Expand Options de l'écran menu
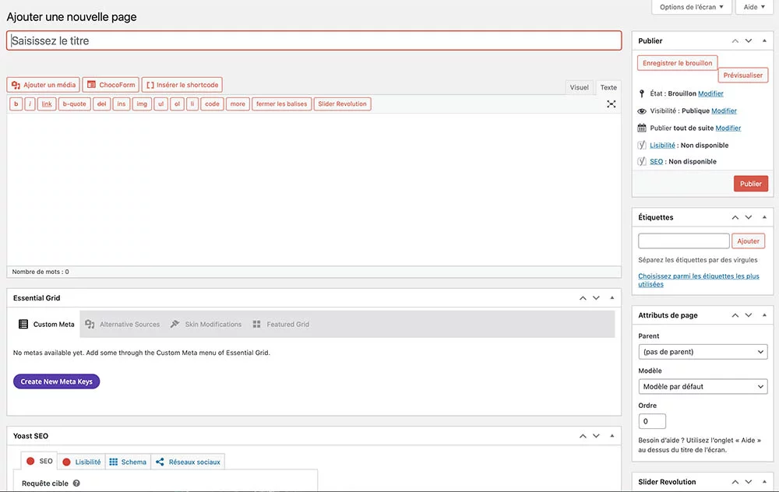 point(691,7)
